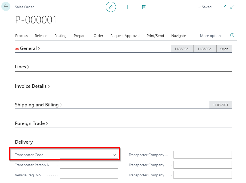The width and height of the screenshot is (246, 183).
Task: Go back using the arrow icon
Action: tap(6, 7)
